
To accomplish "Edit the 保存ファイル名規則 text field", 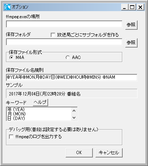I will click(x=72, y=77).
